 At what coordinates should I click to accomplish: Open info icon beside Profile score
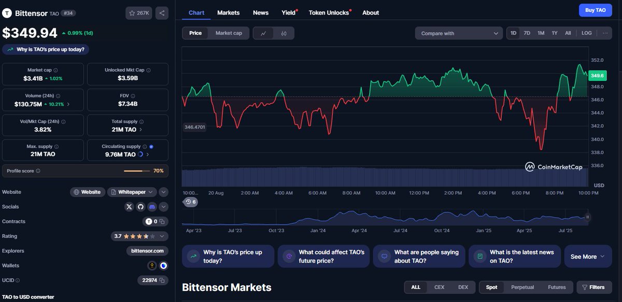click(38, 170)
